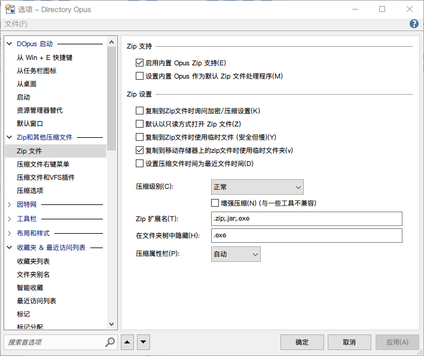Check 设置压缩文件时间为最近文件时间(D)
The width and height of the screenshot is (424, 356).
click(139, 164)
